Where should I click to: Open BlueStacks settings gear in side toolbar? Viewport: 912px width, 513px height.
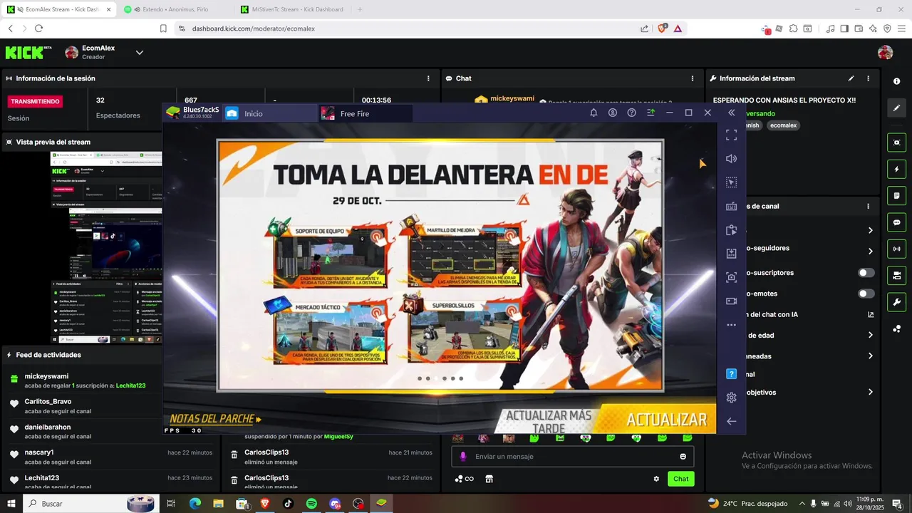click(x=731, y=398)
